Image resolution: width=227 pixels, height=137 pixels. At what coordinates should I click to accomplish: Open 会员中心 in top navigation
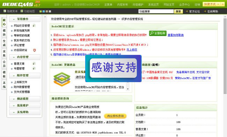pos(184,5)
